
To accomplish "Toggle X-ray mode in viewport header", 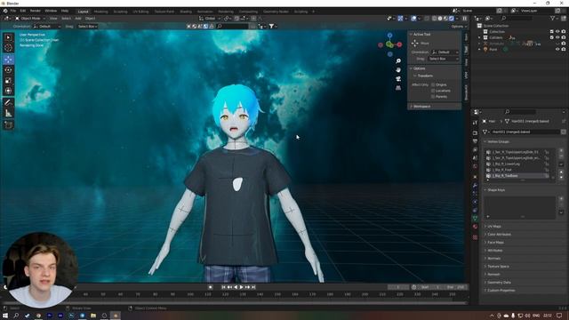I will [x=427, y=18].
